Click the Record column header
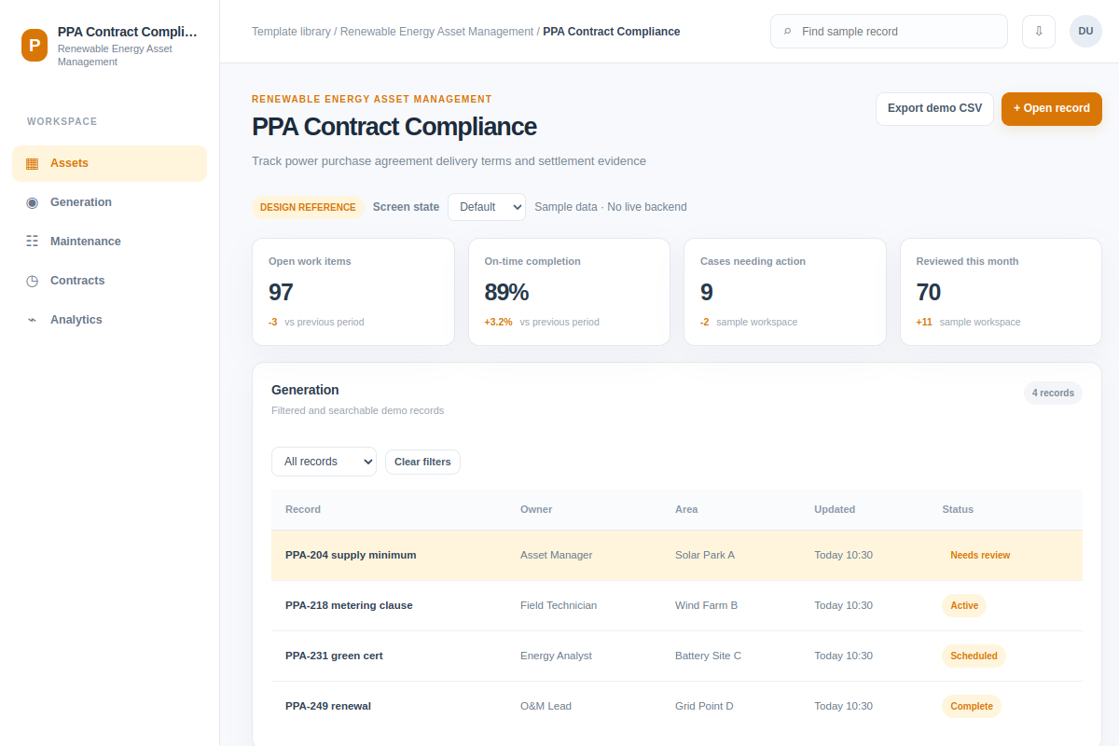 [303, 509]
